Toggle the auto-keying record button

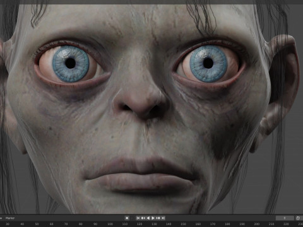click(x=127, y=218)
